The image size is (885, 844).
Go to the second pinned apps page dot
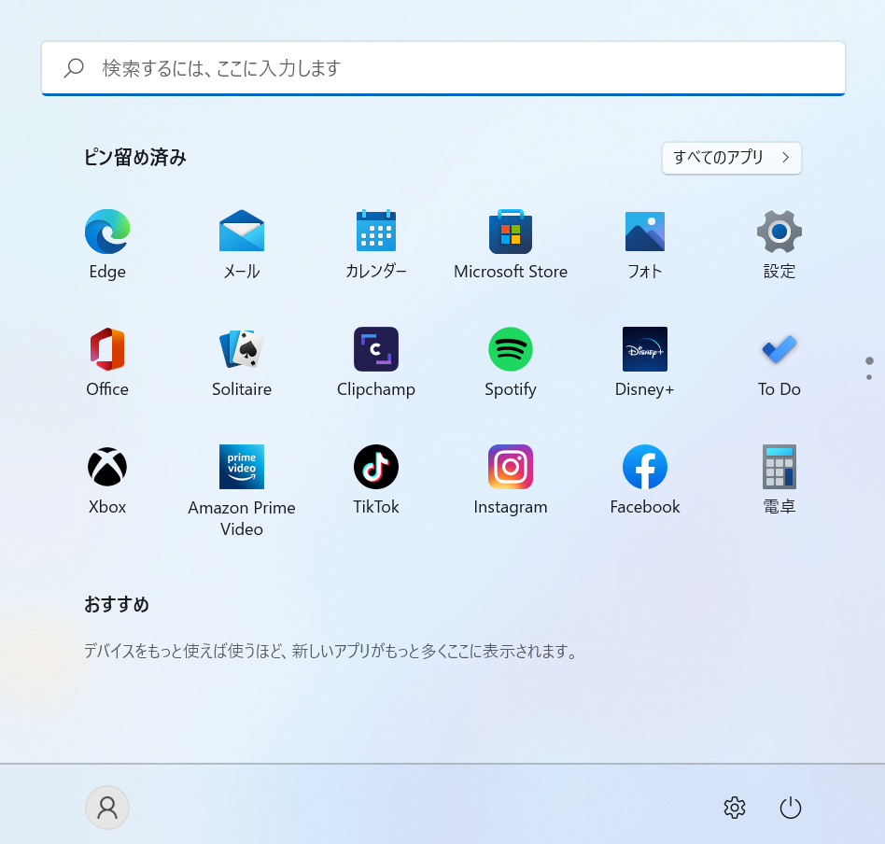[869, 377]
